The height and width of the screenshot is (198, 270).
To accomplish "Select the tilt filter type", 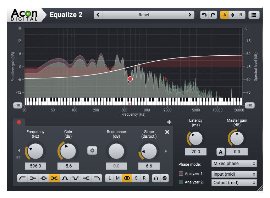I will coord(54,178).
